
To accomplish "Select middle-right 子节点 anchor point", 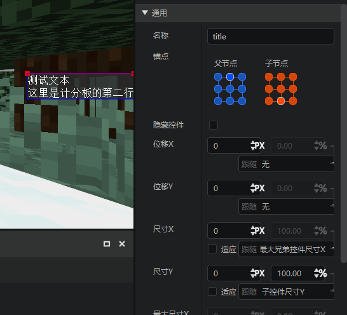I will (x=293, y=89).
